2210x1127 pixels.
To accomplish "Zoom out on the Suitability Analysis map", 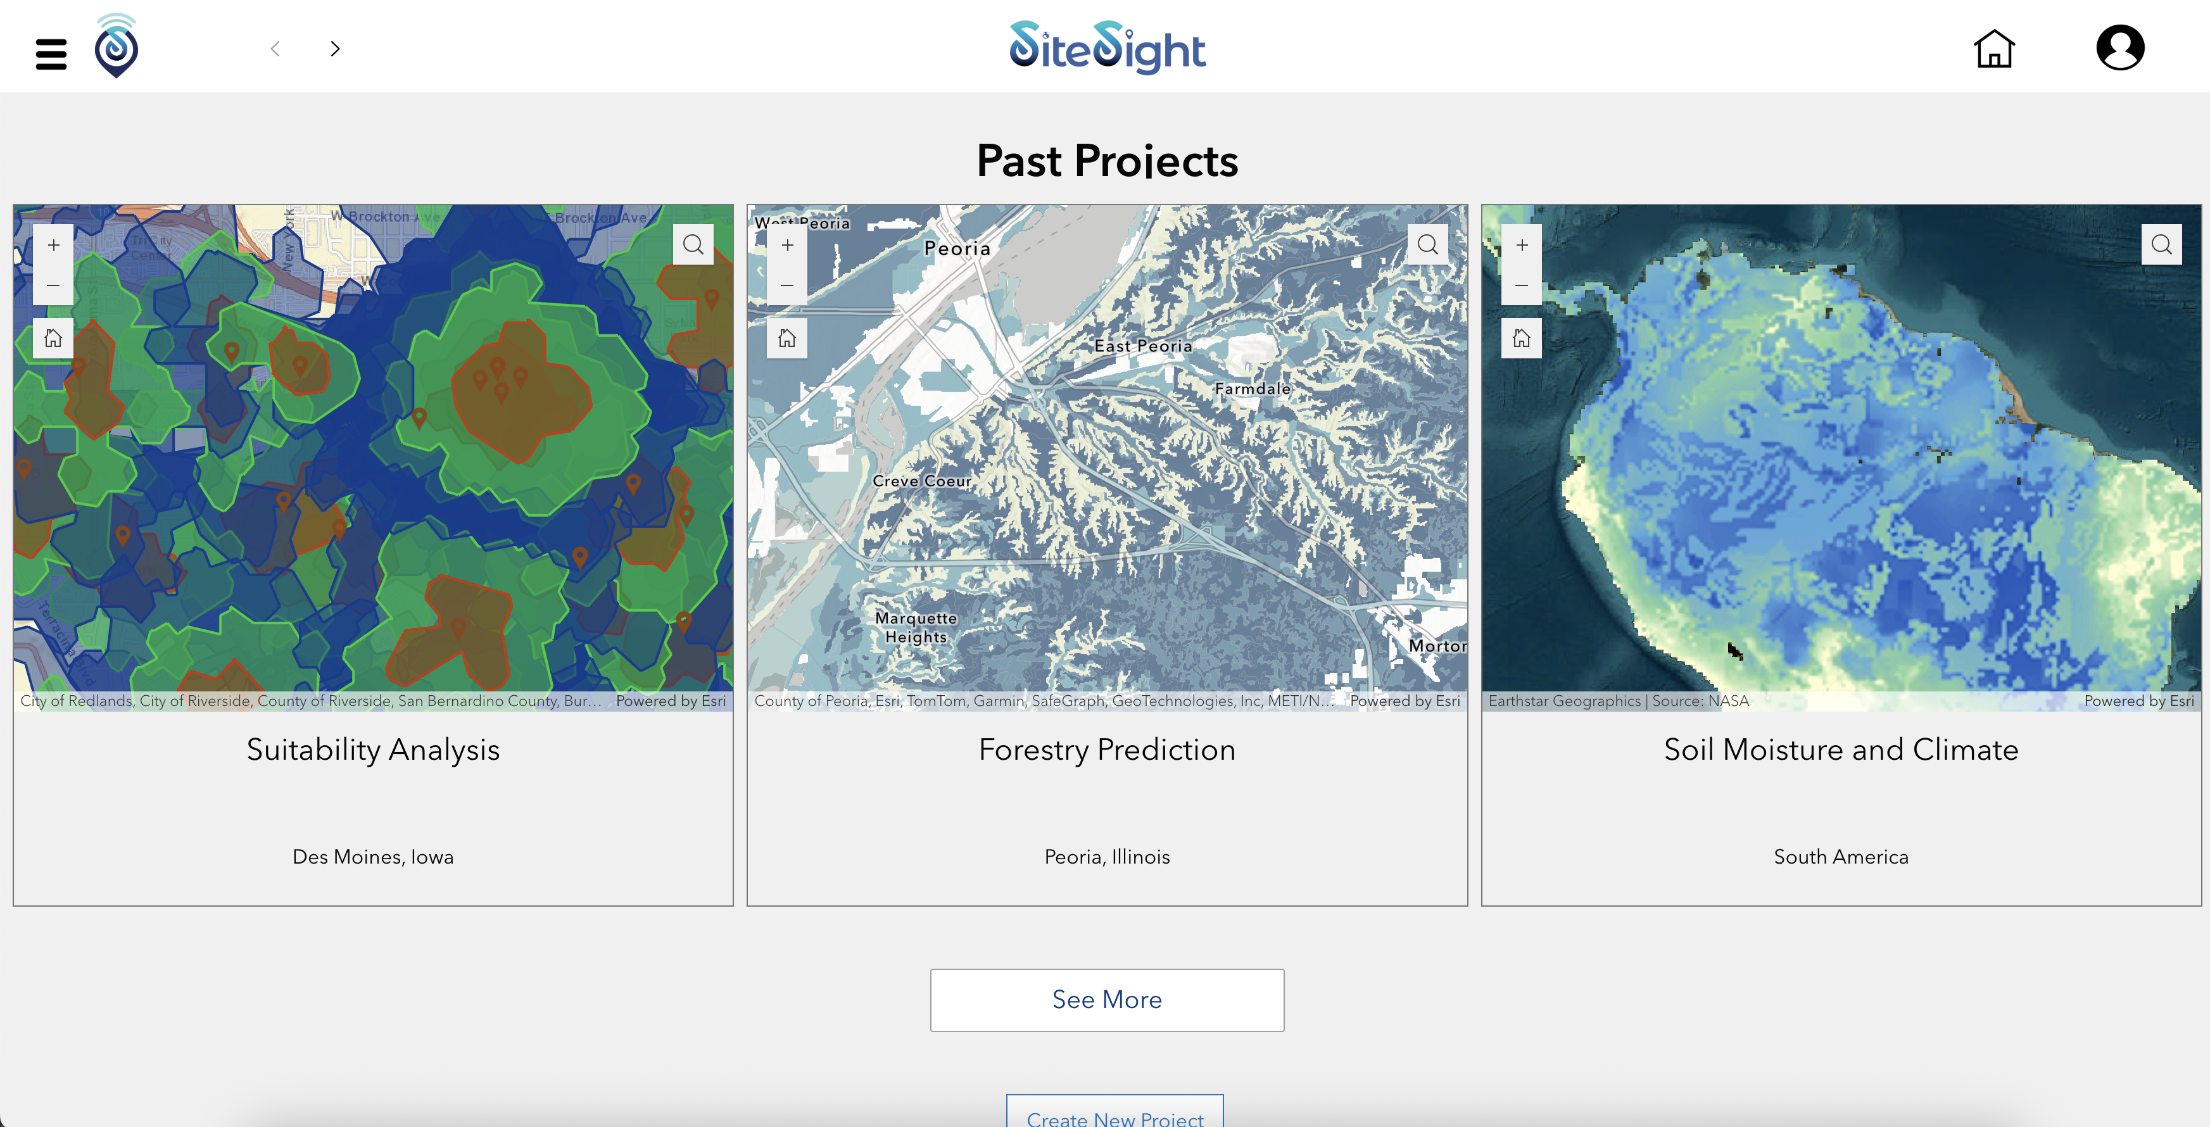I will click(53, 285).
